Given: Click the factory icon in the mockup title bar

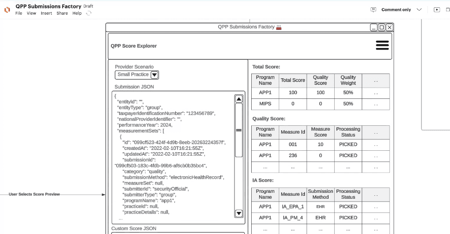Looking at the screenshot, I should pos(279,27).
